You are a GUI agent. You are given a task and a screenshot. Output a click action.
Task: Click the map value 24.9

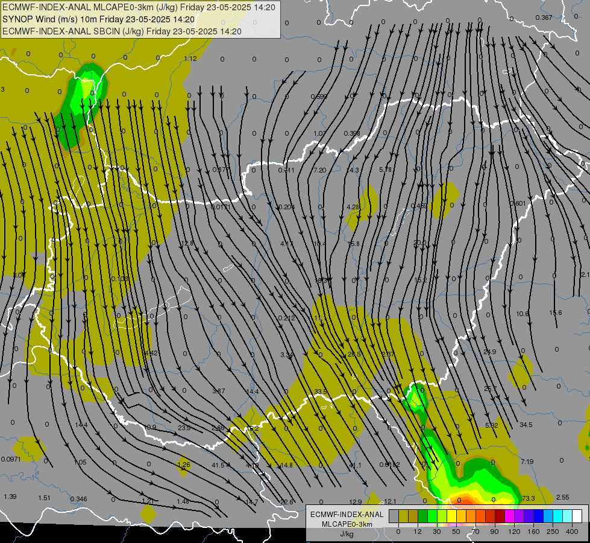(489, 352)
